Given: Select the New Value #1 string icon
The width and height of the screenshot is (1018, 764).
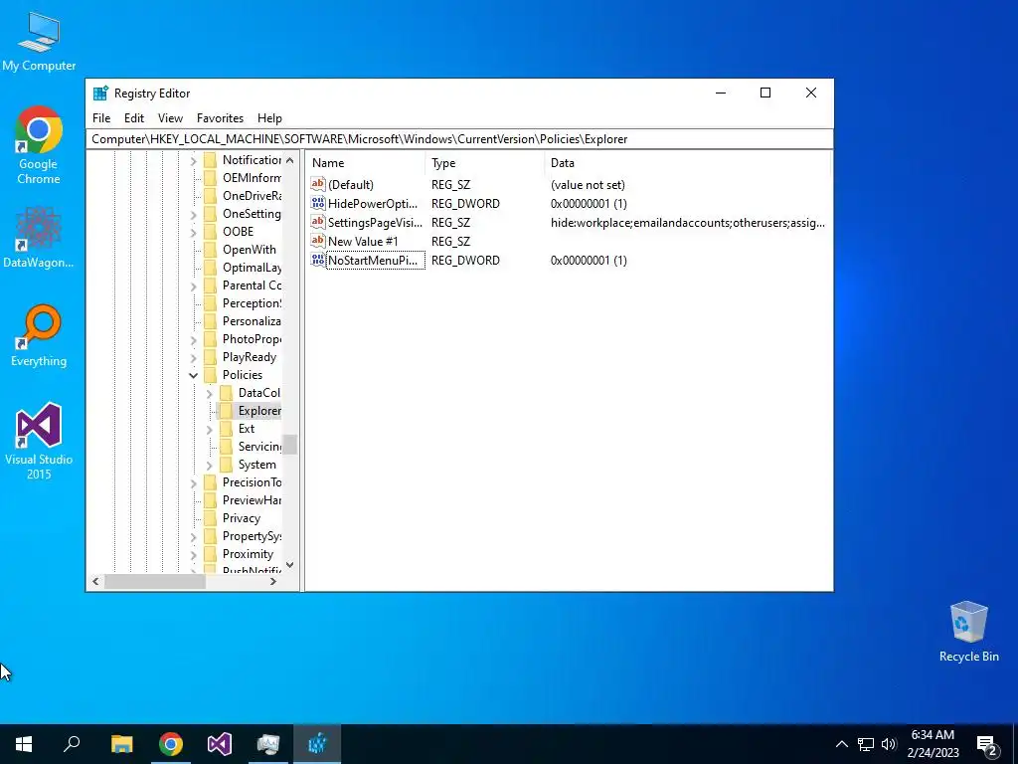Looking at the screenshot, I should 317,241.
